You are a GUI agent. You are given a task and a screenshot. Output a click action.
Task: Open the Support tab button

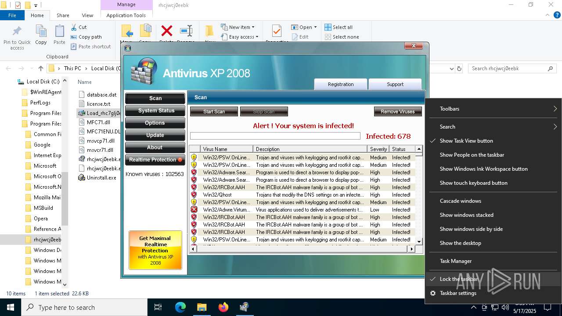[395, 84]
